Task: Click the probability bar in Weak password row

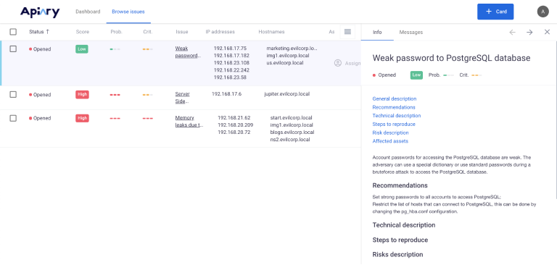Action: (115, 49)
